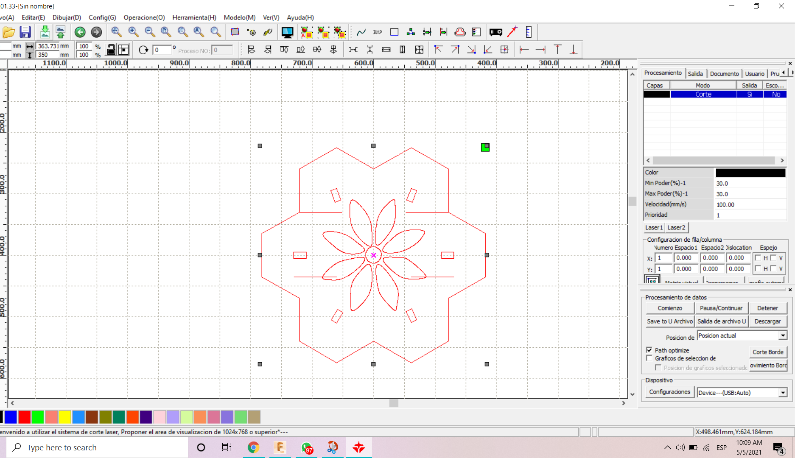The height and width of the screenshot is (458, 795).
Task: Select the rectangle drawing tool
Action: 394,32
